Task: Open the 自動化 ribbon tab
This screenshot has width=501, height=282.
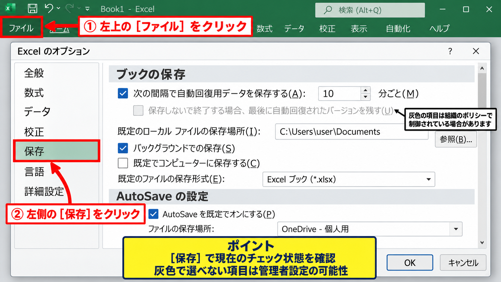Action: pos(398,28)
